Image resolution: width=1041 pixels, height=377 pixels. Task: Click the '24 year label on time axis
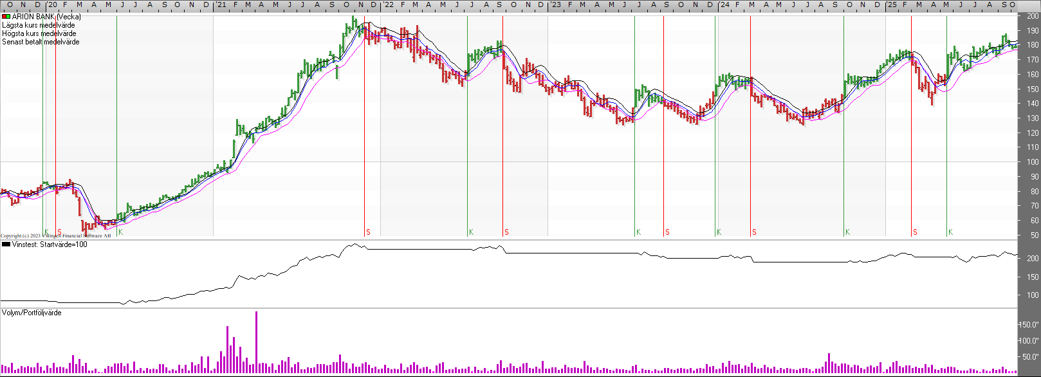point(724,5)
